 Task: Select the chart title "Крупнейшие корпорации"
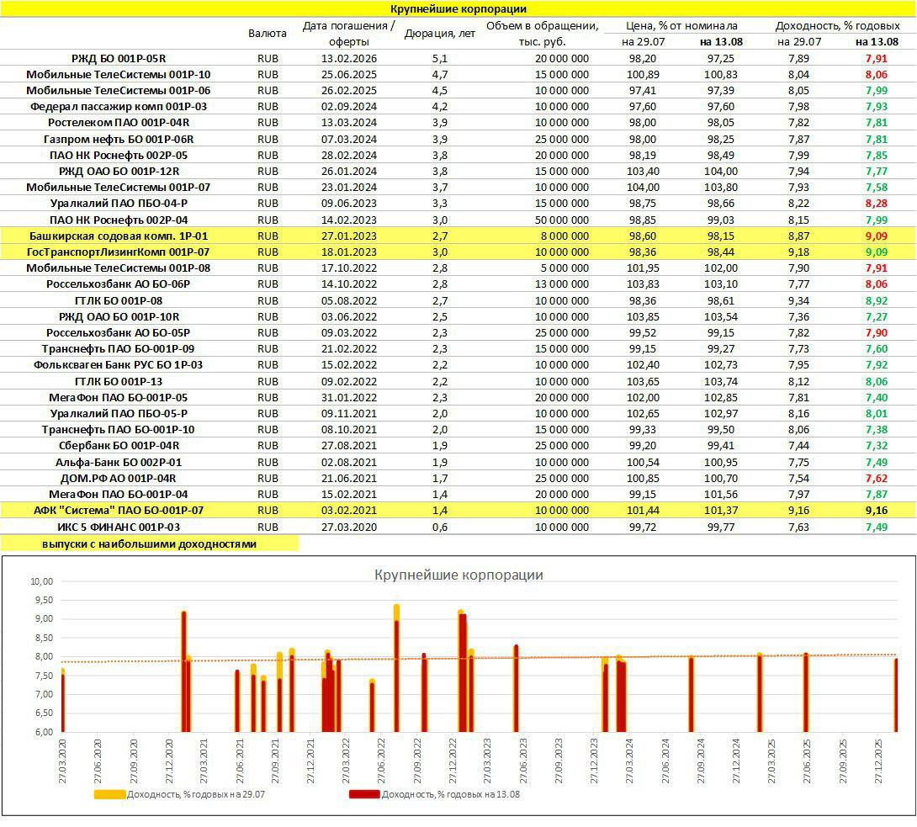458,575
